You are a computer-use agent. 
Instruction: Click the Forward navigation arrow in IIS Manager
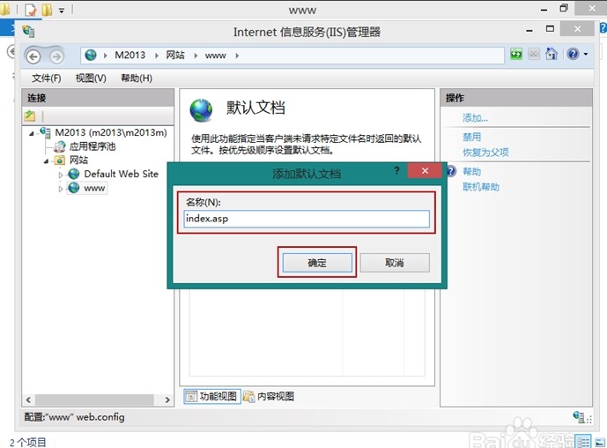[x=56, y=57]
